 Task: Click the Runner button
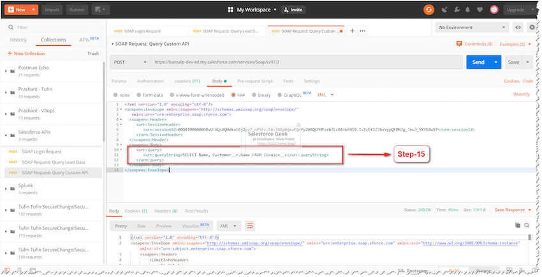coord(77,10)
